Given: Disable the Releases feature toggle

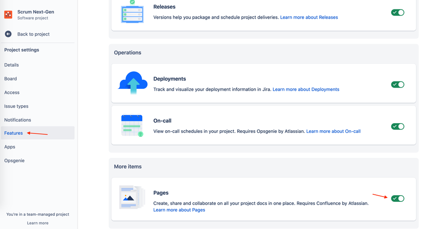Looking at the screenshot, I should pyautogui.click(x=398, y=12).
